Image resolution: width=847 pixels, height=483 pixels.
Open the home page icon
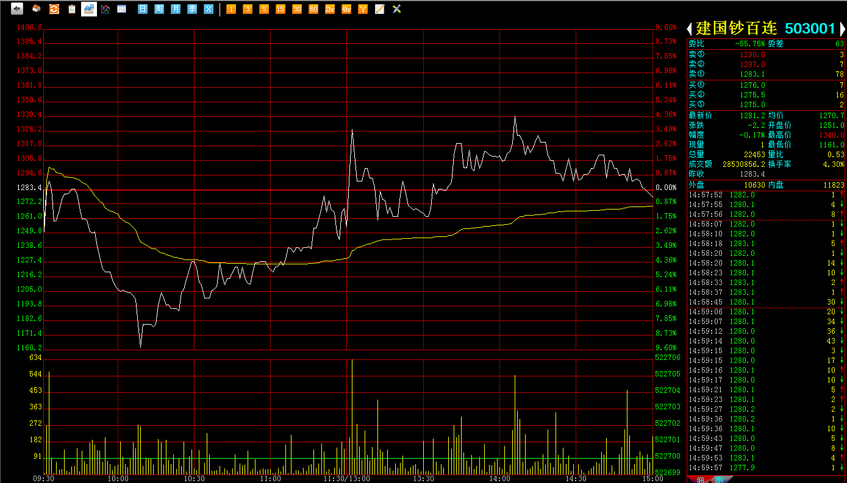coord(37,9)
